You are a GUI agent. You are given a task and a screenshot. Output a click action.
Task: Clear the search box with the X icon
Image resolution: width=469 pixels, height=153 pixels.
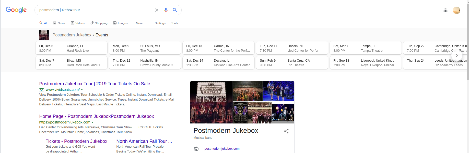pos(157,10)
